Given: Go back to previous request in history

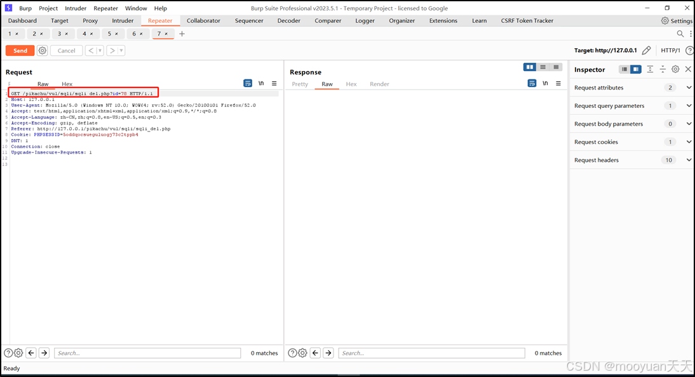Looking at the screenshot, I should (91, 51).
